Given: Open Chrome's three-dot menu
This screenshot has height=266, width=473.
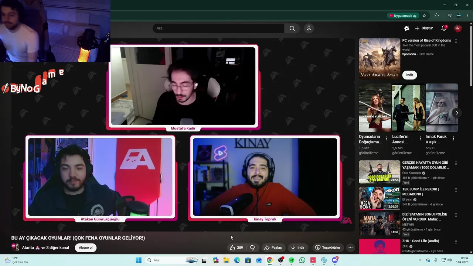Looking at the screenshot, I should [x=467, y=16].
